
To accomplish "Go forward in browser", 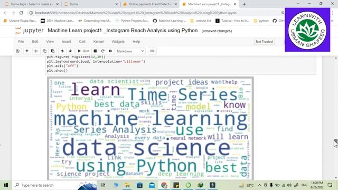I will click(x=13, y=13).
